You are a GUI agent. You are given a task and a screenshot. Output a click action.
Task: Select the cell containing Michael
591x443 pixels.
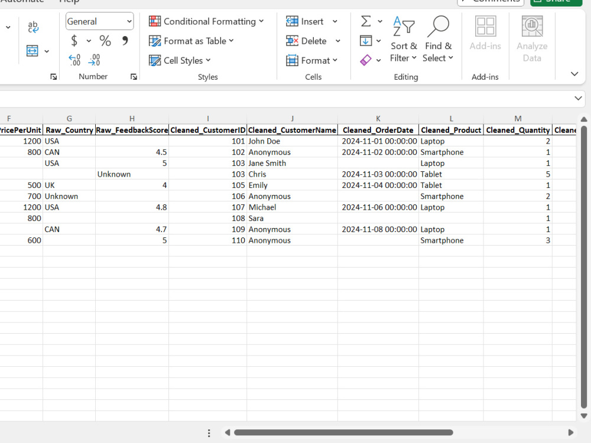[x=292, y=207]
